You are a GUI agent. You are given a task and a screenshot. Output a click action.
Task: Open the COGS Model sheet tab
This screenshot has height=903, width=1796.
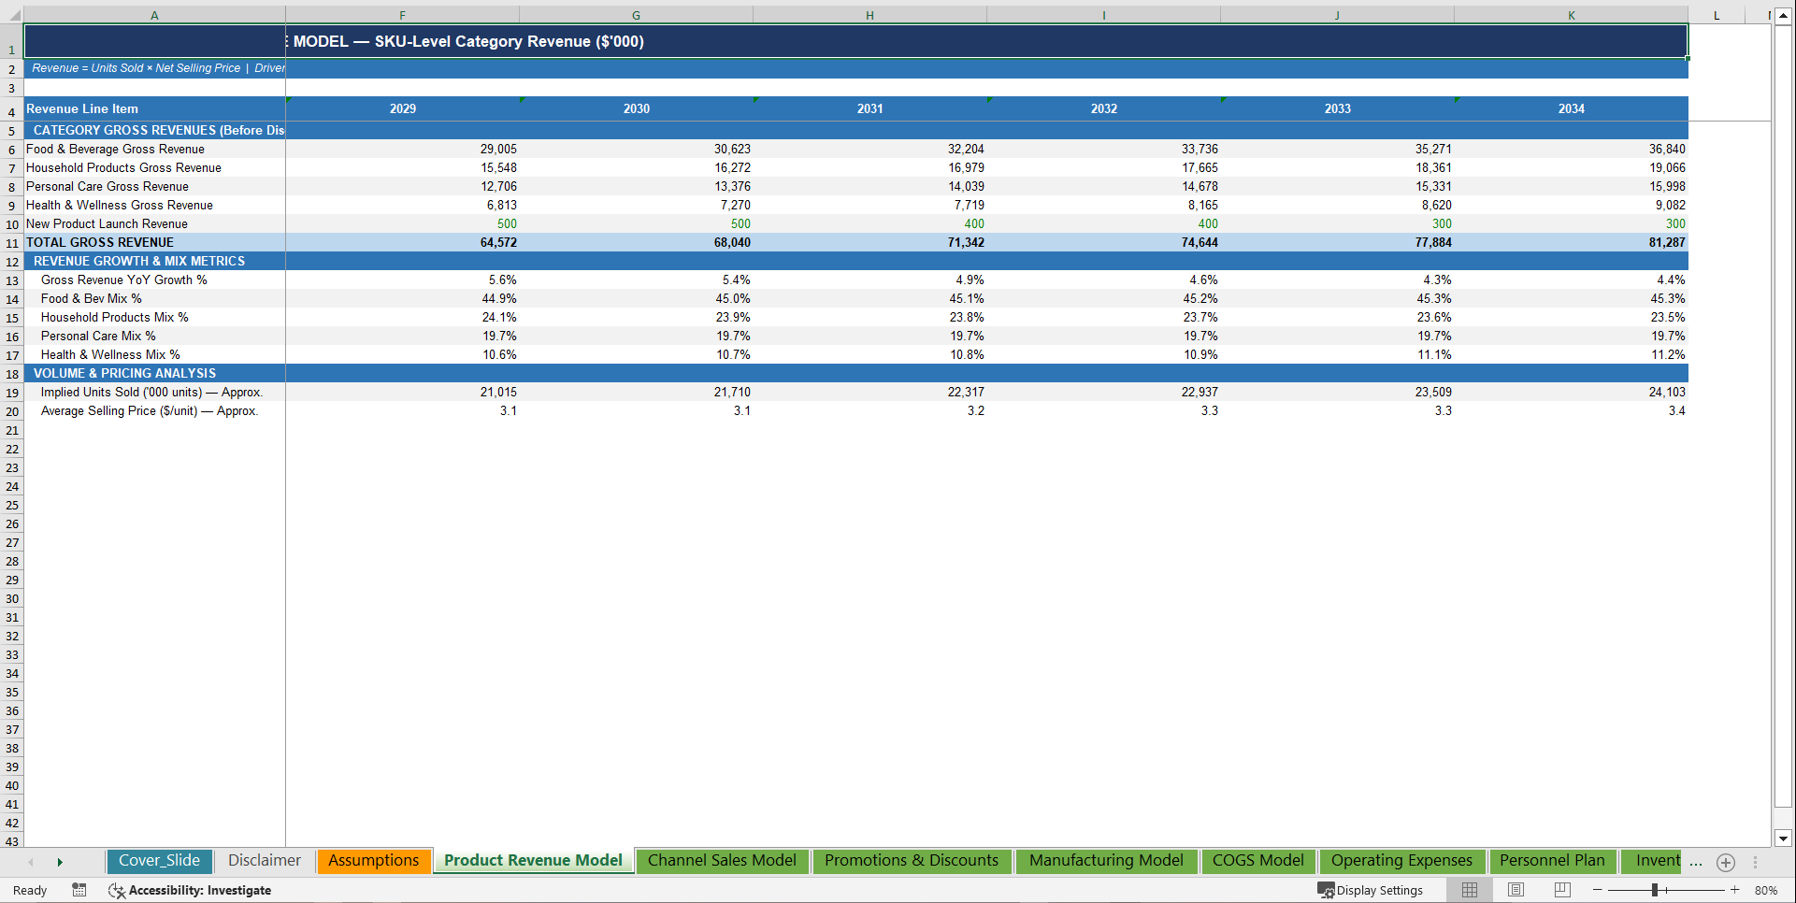[x=1257, y=861]
